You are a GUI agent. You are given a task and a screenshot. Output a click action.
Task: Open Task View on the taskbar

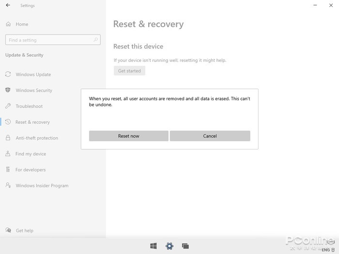tap(185, 246)
